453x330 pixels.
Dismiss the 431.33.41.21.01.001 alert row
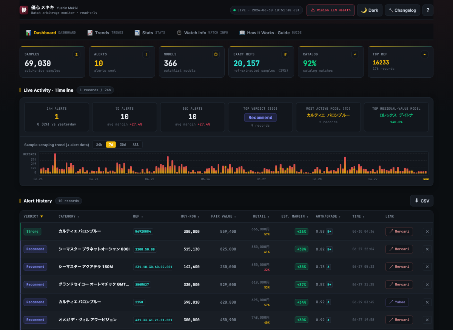pyautogui.click(x=427, y=320)
